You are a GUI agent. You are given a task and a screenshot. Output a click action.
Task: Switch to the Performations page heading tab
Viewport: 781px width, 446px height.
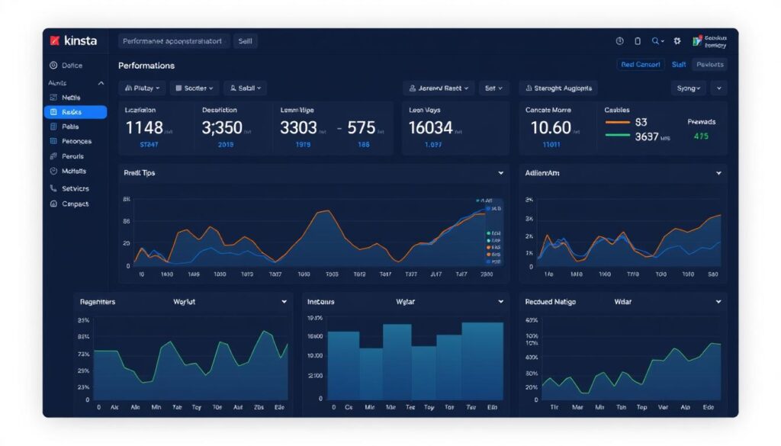[146, 66]
